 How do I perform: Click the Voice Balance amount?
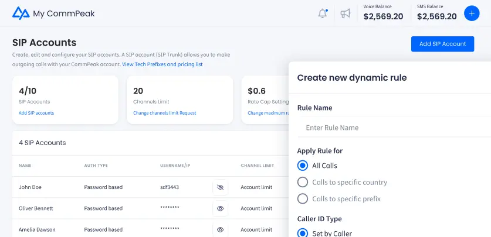coord(383,16)
